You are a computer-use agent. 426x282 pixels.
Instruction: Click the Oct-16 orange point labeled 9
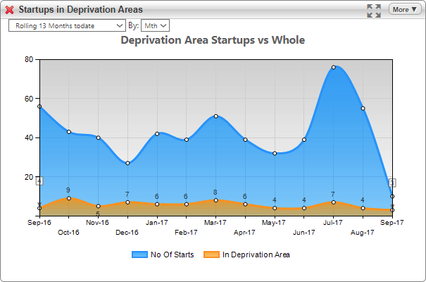[x=69, y=198]
